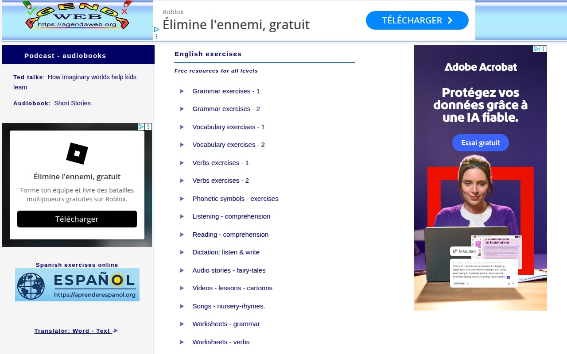
Task: Click Élimine l'ennemi, gratuit banner headline
Action: pyautogui.click(x=236, y=24)
